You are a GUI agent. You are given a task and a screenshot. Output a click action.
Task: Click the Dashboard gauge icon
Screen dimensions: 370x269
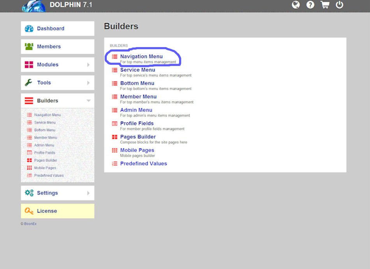click(x=29, y=28)
